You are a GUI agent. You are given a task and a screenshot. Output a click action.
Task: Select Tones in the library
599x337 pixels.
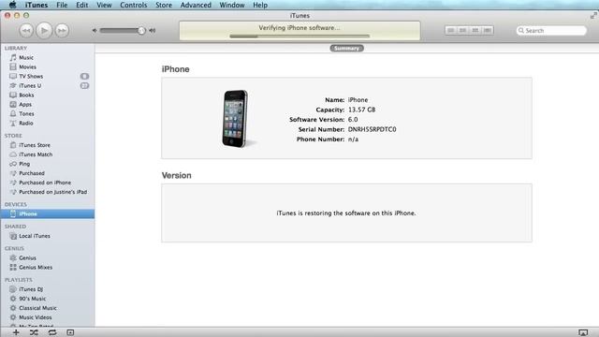pos(26,113)
